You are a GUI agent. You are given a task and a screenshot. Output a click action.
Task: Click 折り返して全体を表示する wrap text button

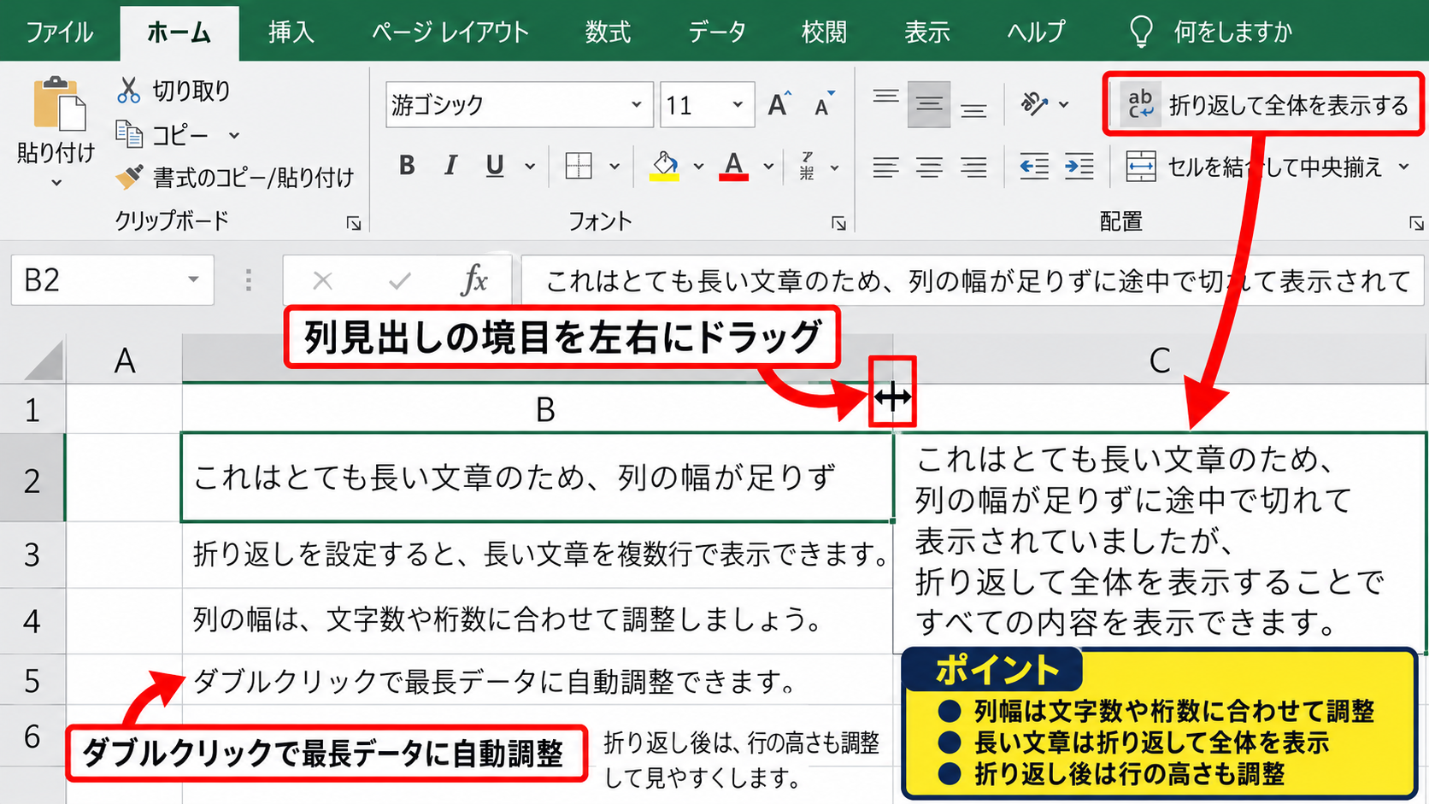point(1264,104)
